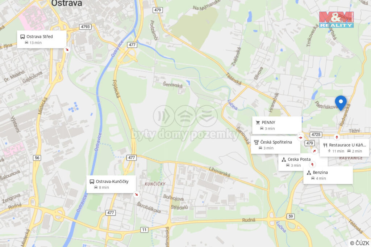Viewport: 371px width, 247px height.
Task: Click the red up-arrow marker above Restaurace card
Action: [337, 137]
